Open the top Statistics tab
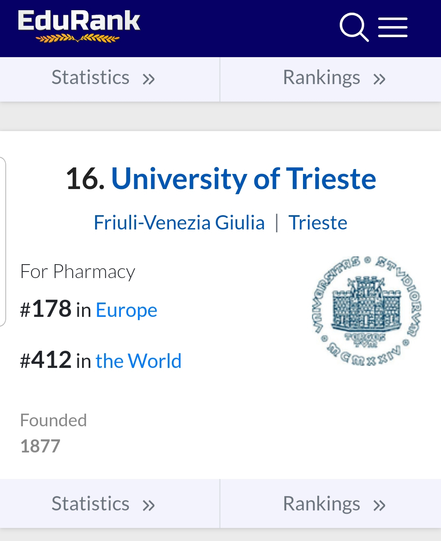The width and height of the screenshot is (441, 541). [110, 79]
